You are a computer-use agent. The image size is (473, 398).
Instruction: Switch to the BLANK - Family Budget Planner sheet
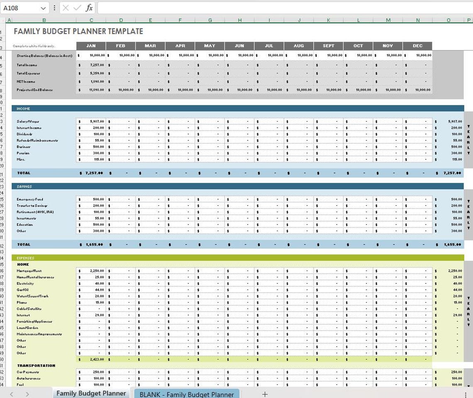(x=186, y=394)
